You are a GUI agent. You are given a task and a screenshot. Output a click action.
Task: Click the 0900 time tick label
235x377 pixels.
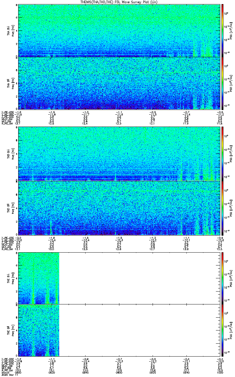[119, 372]
